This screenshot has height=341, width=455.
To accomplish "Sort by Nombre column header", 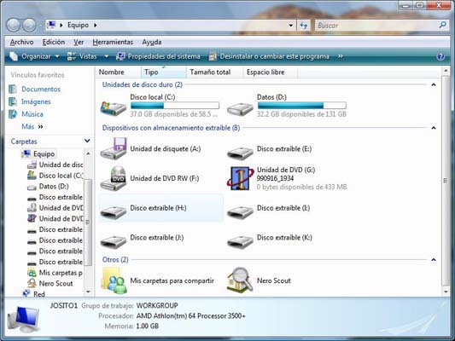I will click(118, 72).
